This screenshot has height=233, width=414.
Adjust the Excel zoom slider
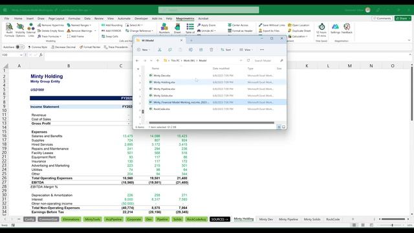click(393, 225)
